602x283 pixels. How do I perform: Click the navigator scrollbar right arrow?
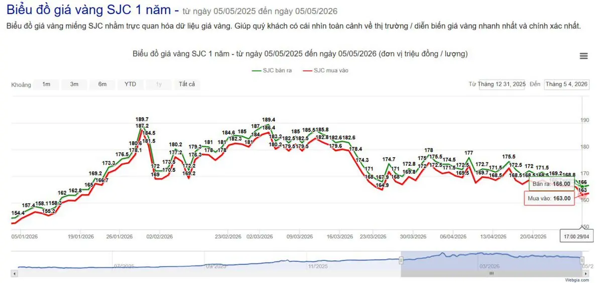point(585,274)
